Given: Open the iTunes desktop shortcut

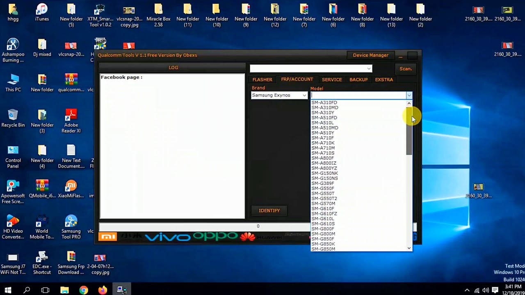Looking at the screenshot, I should [42, 12].
